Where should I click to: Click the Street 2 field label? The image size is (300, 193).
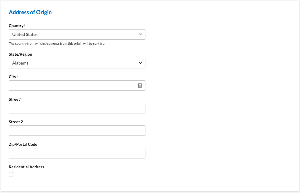pyautogui.click(x=16, y=122)
